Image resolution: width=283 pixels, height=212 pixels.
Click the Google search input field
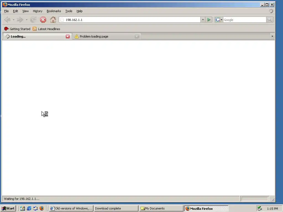click(x=245, y=20)
